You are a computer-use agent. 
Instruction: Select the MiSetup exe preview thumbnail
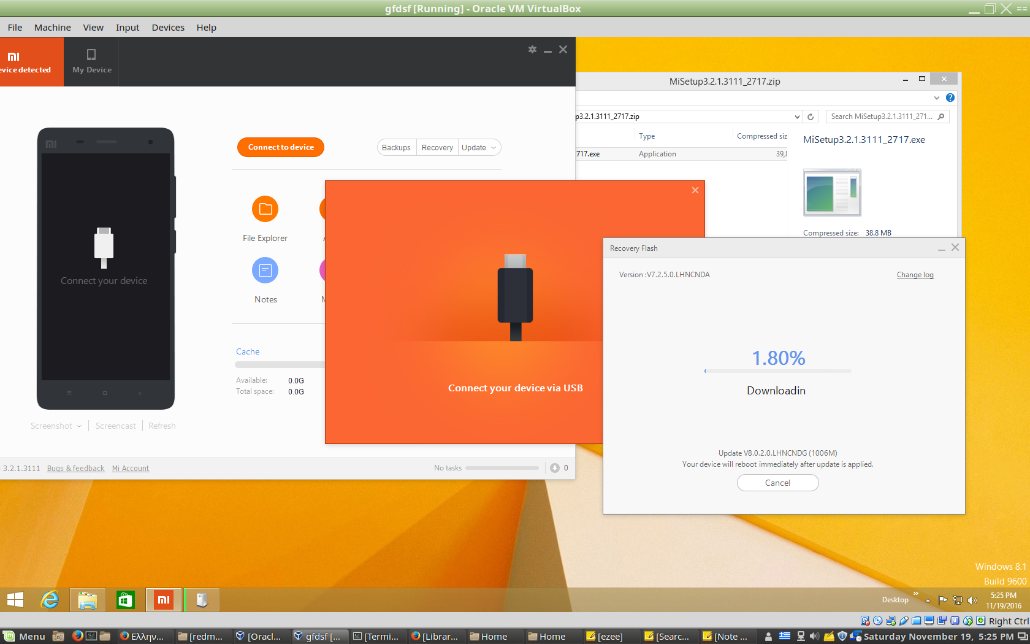(832, 193)
